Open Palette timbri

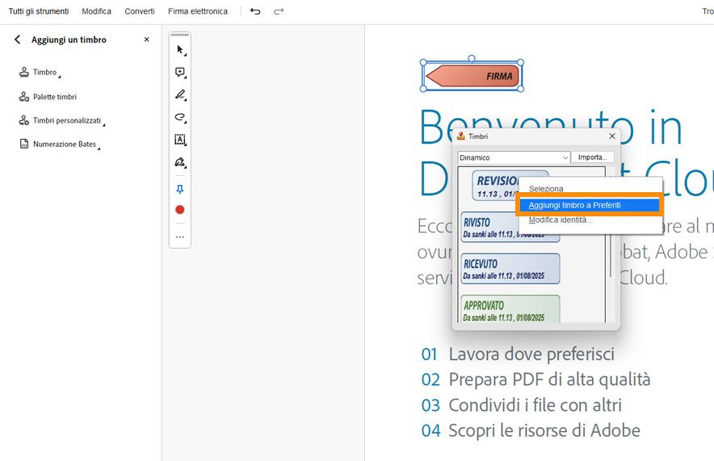click(x=48, y=96)
